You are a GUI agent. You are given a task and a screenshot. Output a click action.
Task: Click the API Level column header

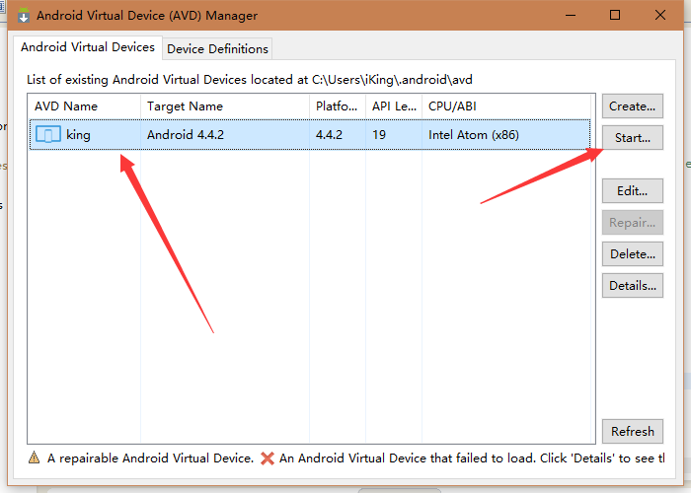(x=394, y=106)
